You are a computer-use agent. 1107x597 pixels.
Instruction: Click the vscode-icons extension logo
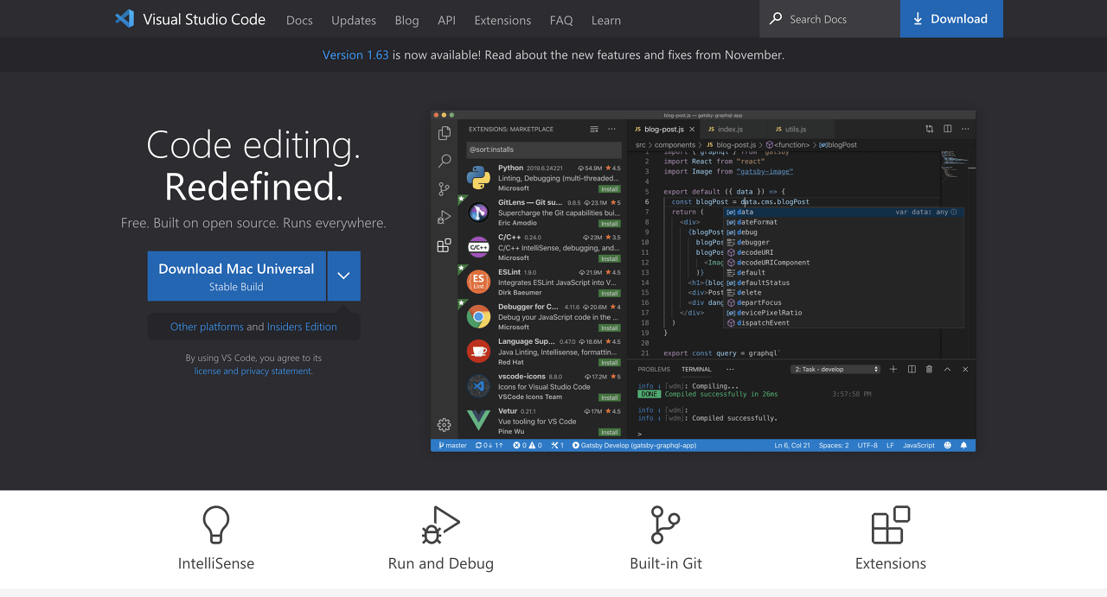point(478,386)
